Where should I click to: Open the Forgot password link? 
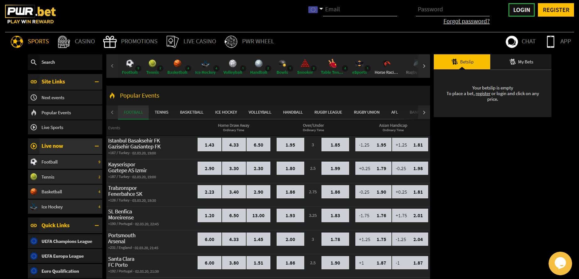click(x=466, y=21)
